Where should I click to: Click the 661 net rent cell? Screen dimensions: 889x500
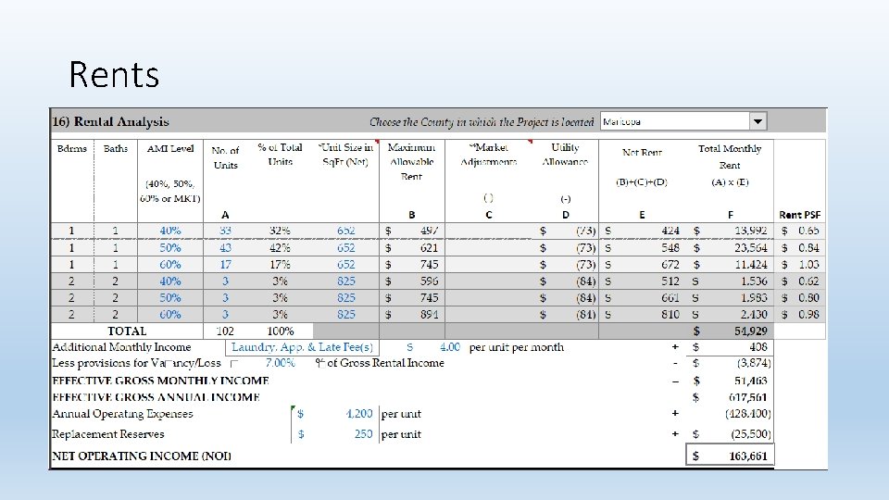tap(642, 297)
